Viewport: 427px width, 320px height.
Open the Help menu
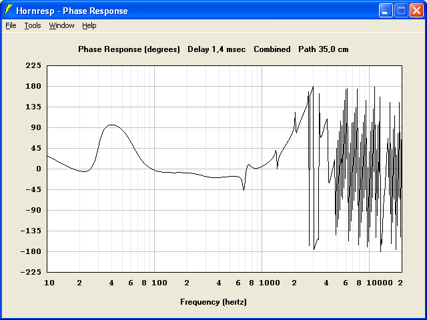tap(89, 25)
